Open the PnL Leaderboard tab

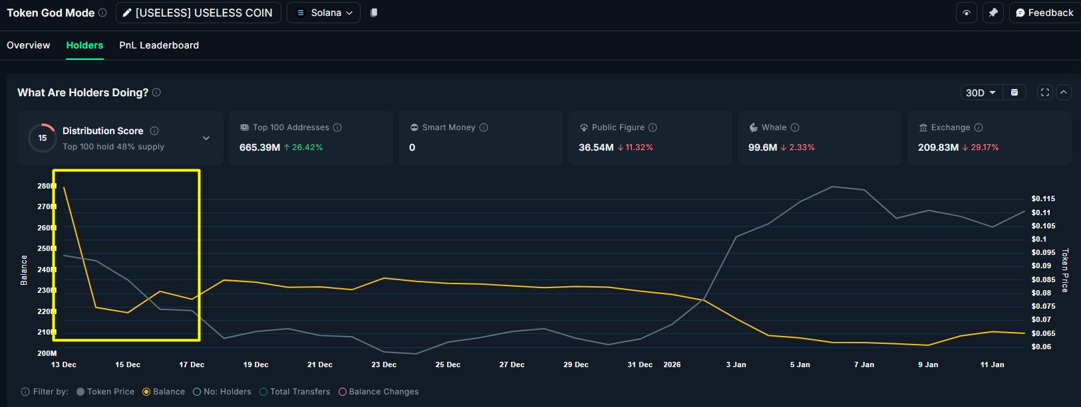click(x=159, y=45)
